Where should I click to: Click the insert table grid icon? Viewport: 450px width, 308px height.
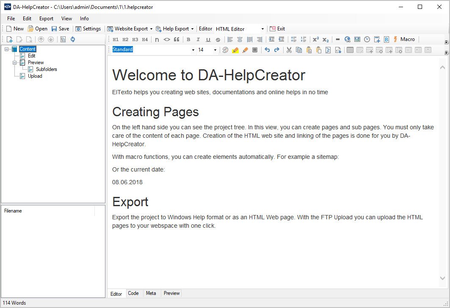[350, 50]
